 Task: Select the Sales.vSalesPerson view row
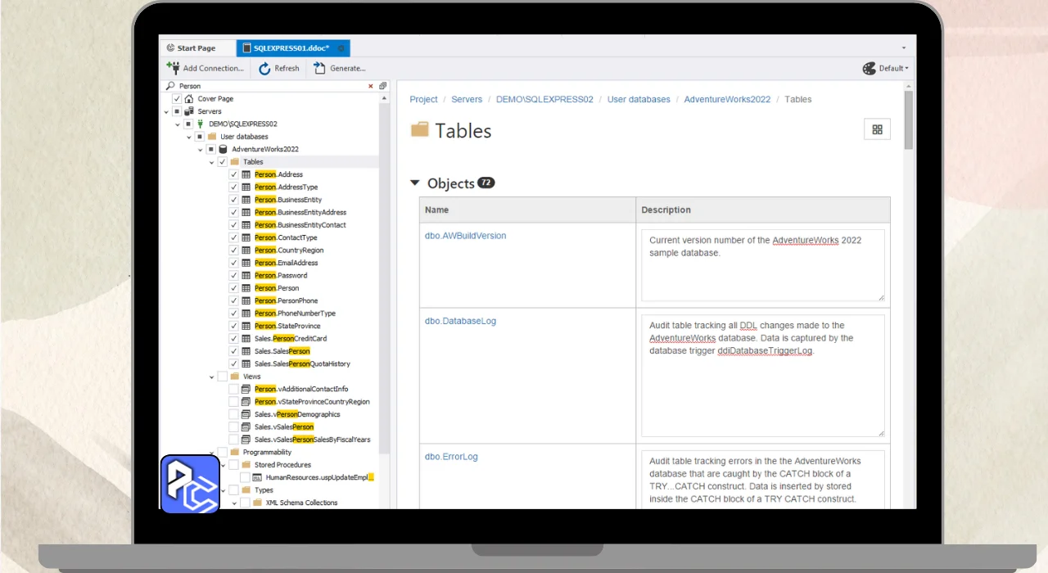[x=284, y=427]
